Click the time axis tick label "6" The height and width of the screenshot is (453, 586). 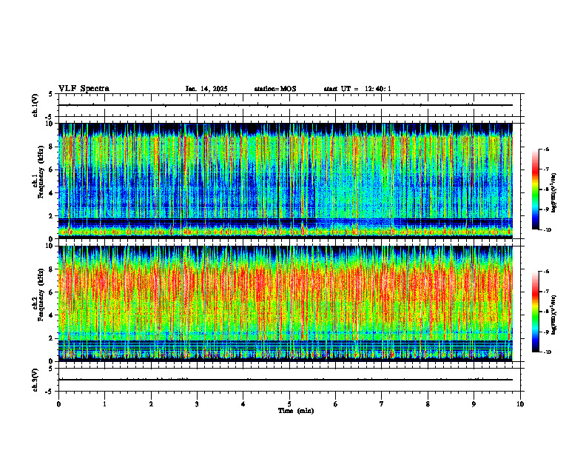tap(336, 404)
